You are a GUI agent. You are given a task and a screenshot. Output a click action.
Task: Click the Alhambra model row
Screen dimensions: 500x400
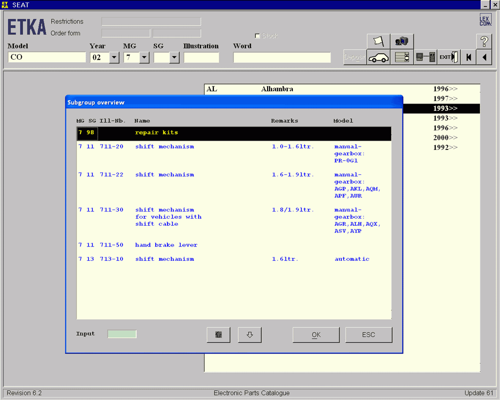(342, 89)
